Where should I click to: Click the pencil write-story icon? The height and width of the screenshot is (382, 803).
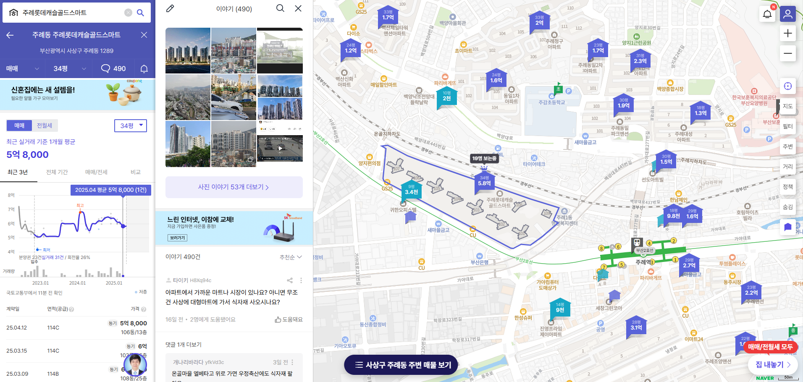(170, 8)
